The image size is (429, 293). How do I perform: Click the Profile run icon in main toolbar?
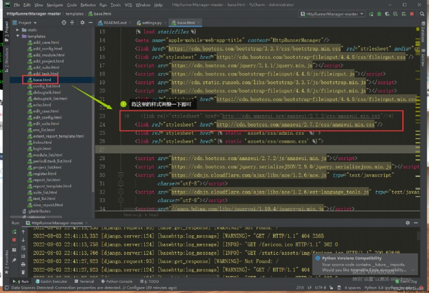(395, 14)
